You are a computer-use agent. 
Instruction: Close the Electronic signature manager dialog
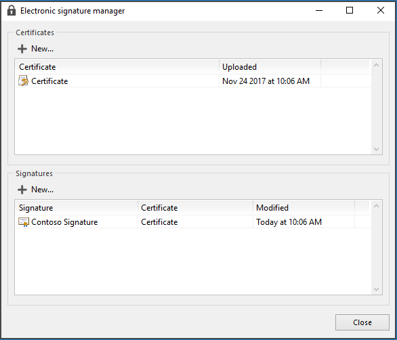pyautogui.click(x=362, y=322)
